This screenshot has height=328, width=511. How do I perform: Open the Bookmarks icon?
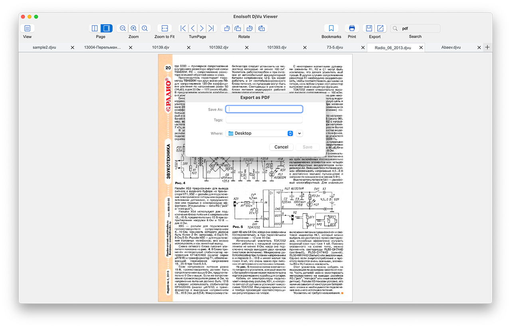click(x=331, y=28)
